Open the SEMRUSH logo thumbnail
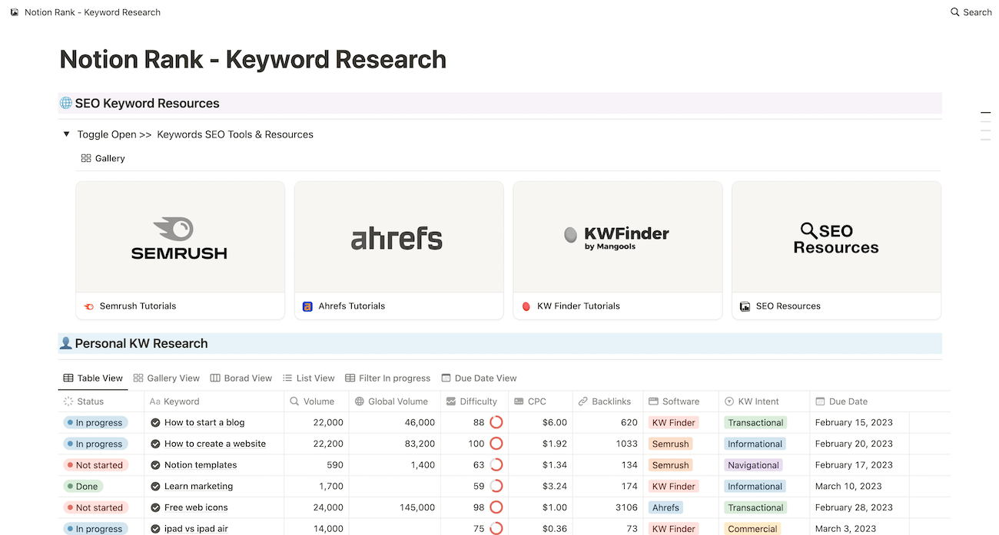The width and height of the screenshot is (999, 535). pyautogui.click(x=180, y=238)
